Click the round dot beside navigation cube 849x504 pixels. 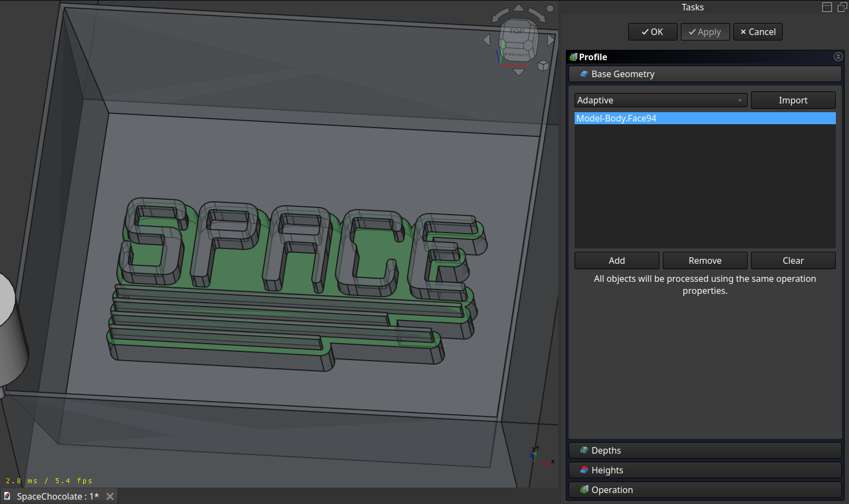[x=550, y=9]
